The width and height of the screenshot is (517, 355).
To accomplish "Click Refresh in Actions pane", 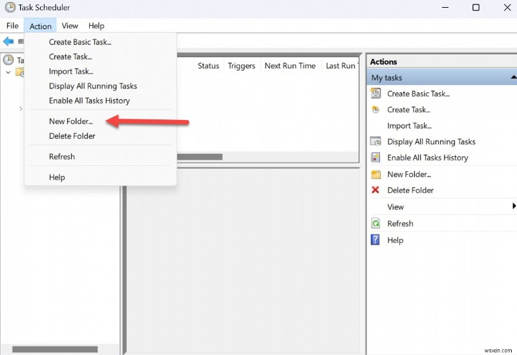I will (x=400, y=223).
